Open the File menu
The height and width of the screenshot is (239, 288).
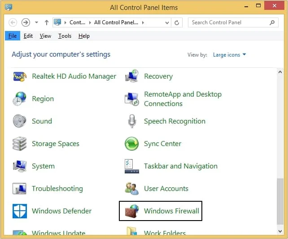click(13, 36)
